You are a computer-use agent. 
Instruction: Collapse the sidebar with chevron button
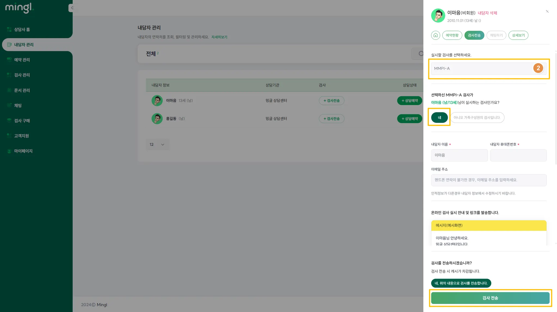pyautogui.click(x=72, y=8)
